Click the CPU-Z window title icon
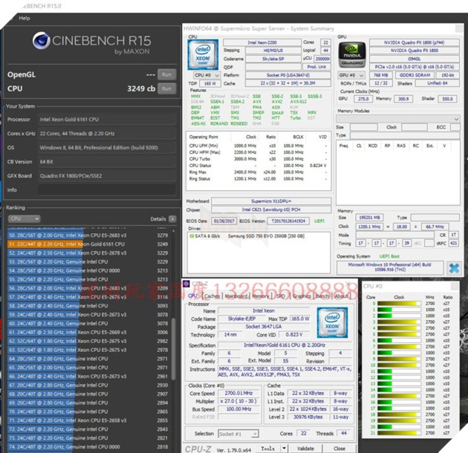Screen dimensions: 468x453 [186, 284]
